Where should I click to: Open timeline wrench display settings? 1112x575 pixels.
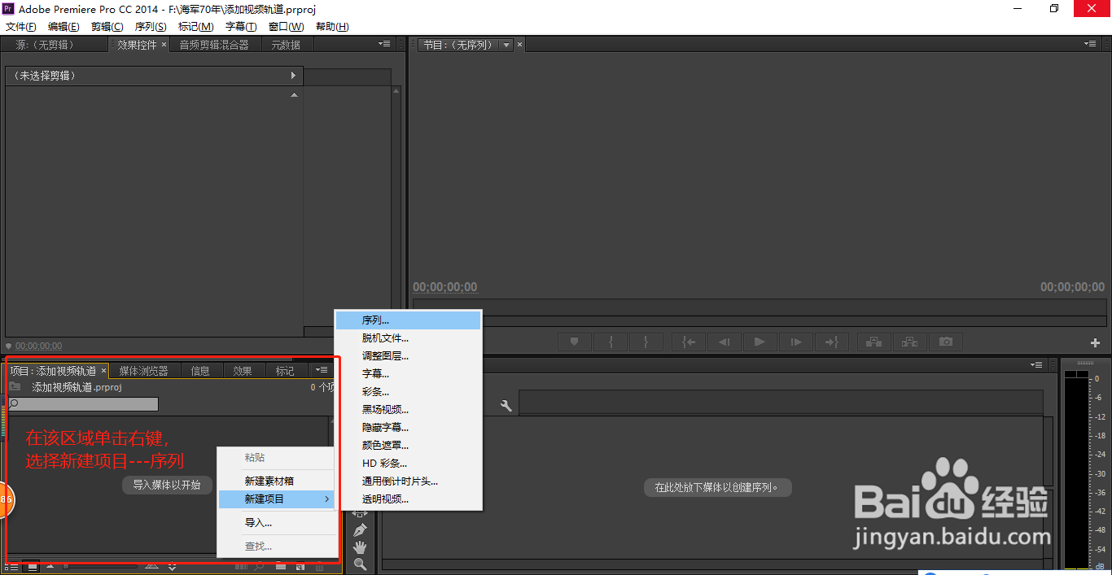(x=506, y=405)
